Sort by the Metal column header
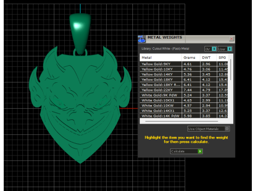Image resolution: width=255 pixels, height=191 pixels. tap(160, 57)
